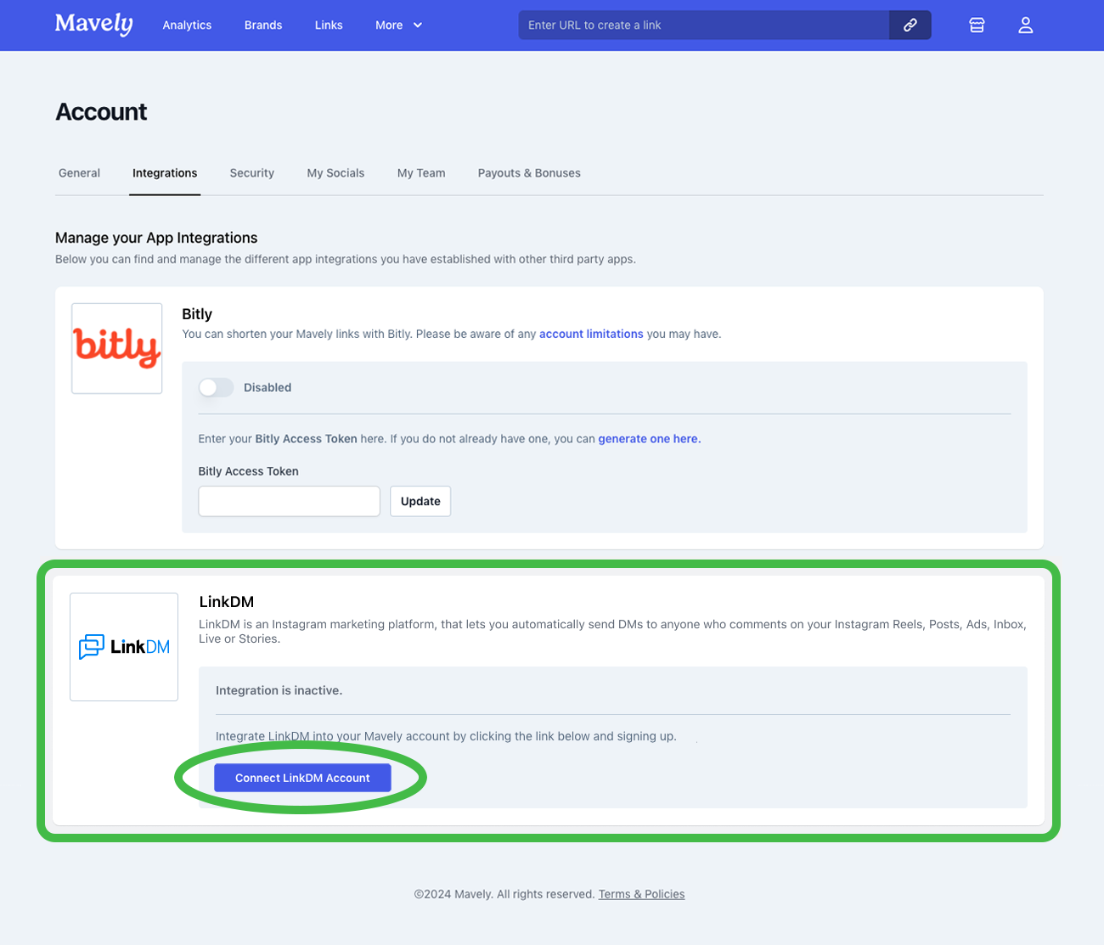The width and height of the screenshot is (1104, 945).
Task: Open the Terms & Policies link
Action: pos(641,894)
